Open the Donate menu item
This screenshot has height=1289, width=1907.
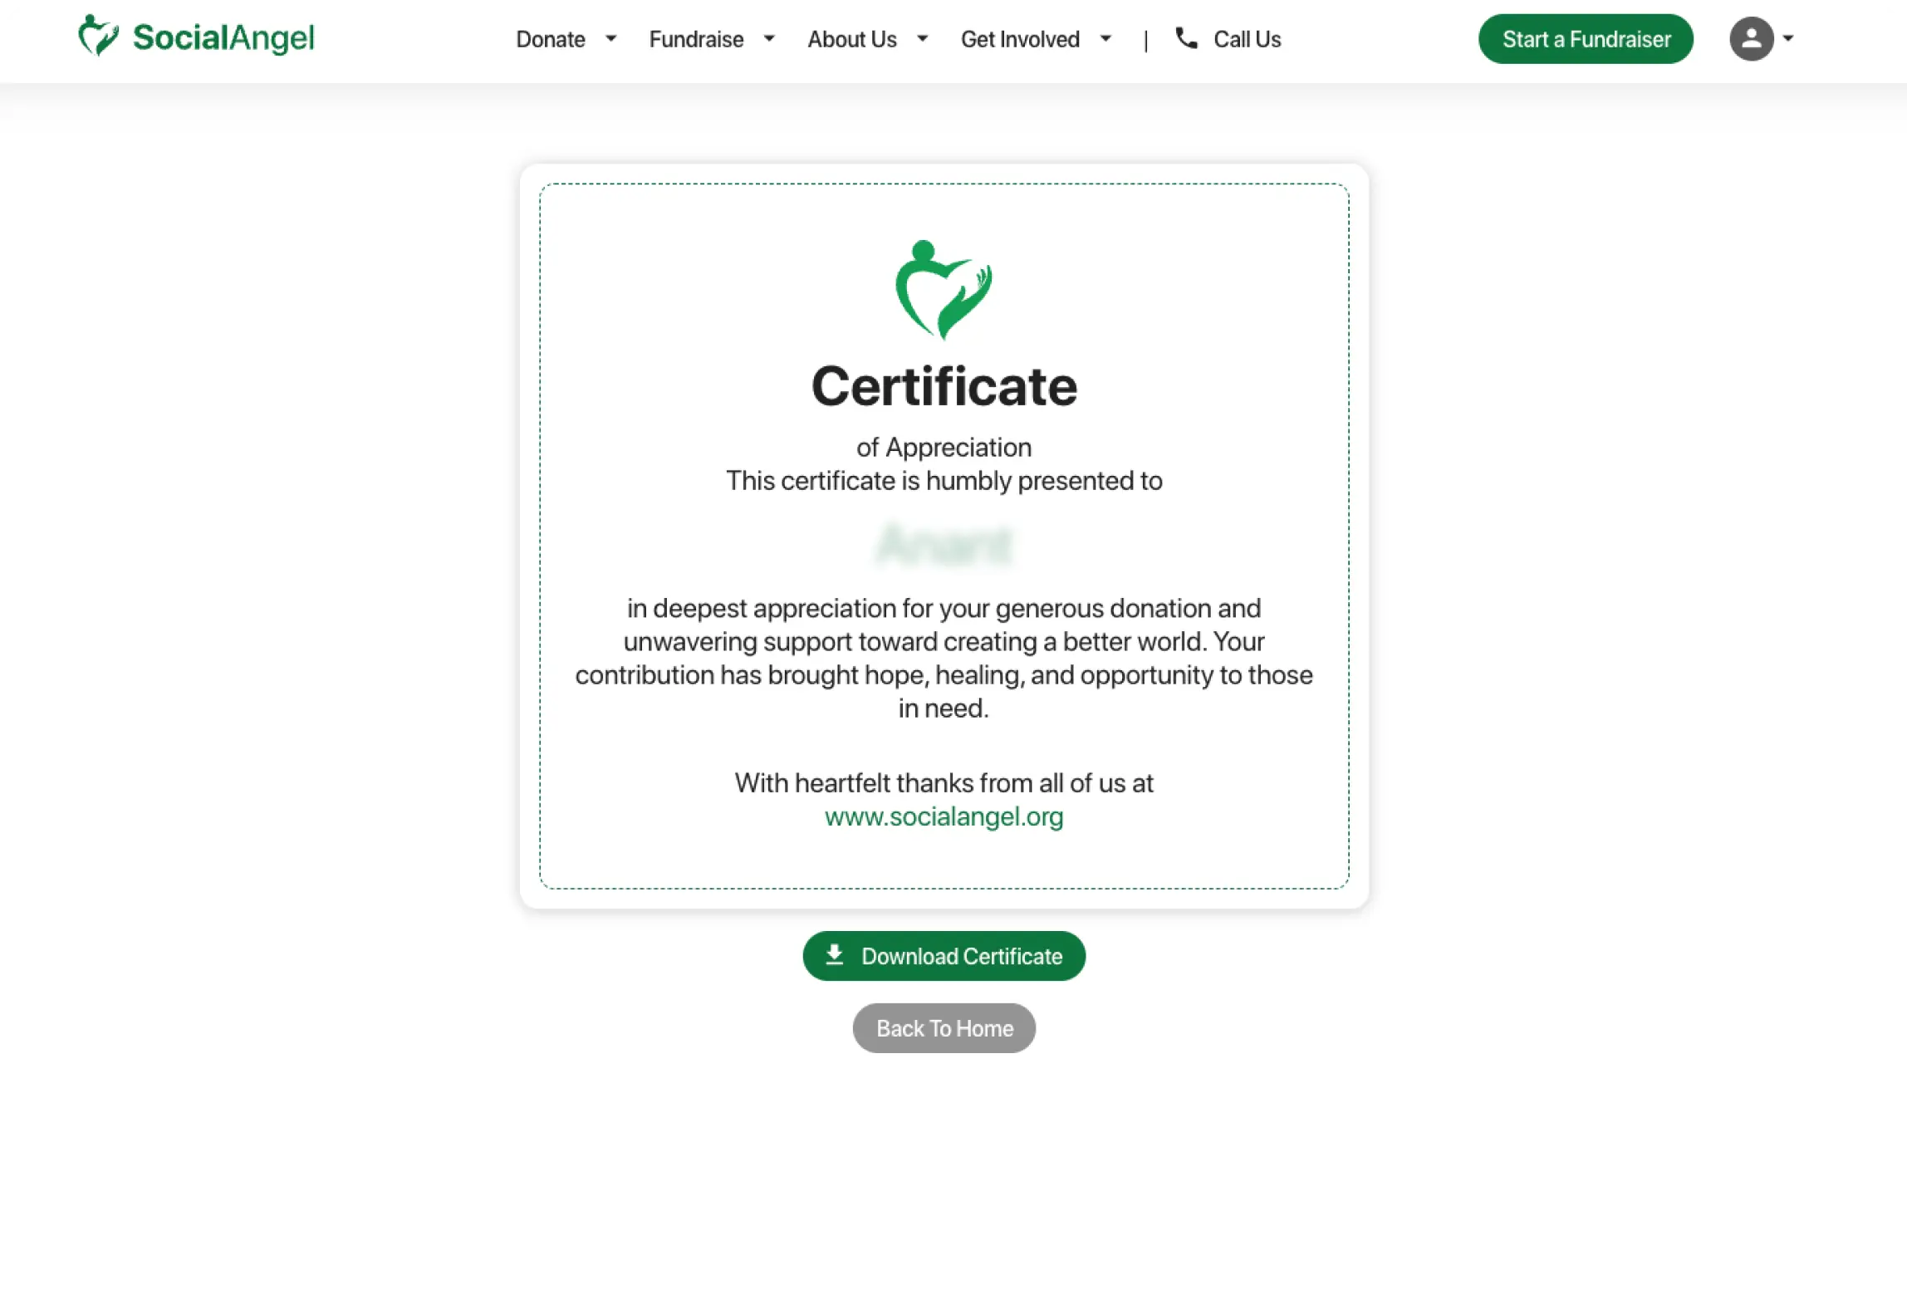(550, 39)
